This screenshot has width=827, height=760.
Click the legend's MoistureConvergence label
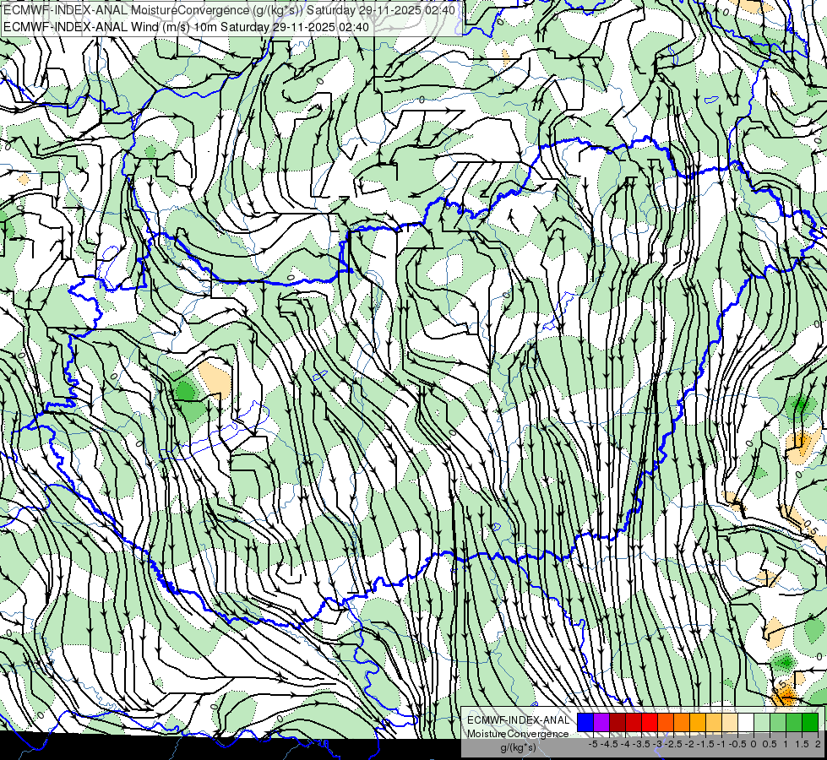click(518, 734)
